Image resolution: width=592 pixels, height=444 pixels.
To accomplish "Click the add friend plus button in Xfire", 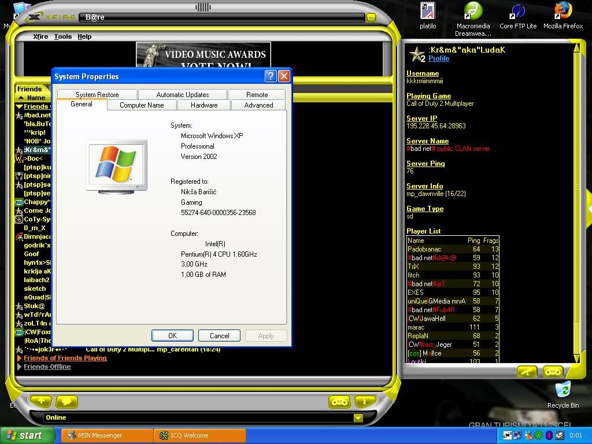I will click(x=41, y=401).
